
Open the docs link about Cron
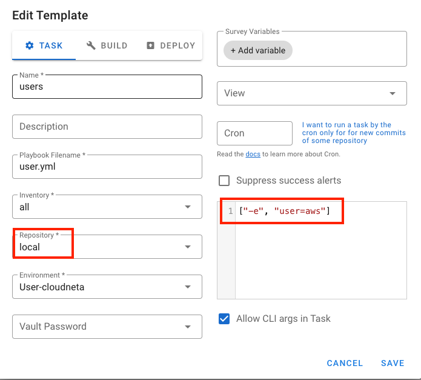253,154
